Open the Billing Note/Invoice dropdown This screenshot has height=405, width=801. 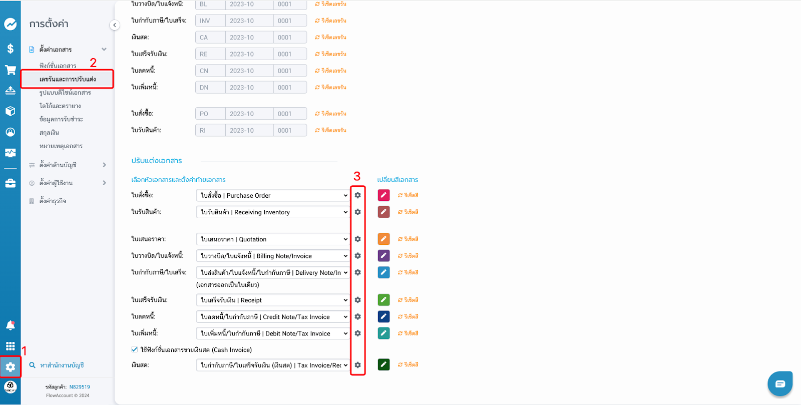tap(273, 256)
